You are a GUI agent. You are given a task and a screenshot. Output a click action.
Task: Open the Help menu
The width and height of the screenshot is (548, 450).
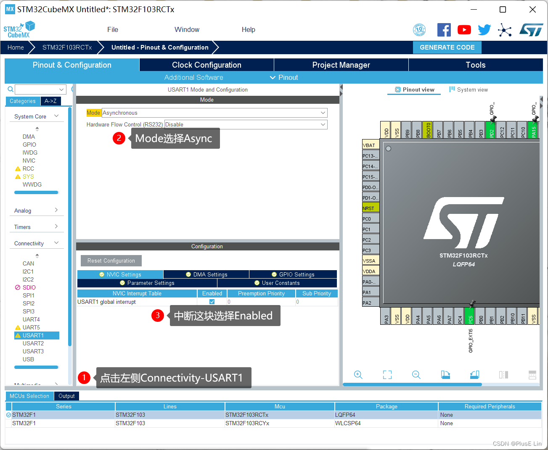pyautogui.click(x=248, y=29)
